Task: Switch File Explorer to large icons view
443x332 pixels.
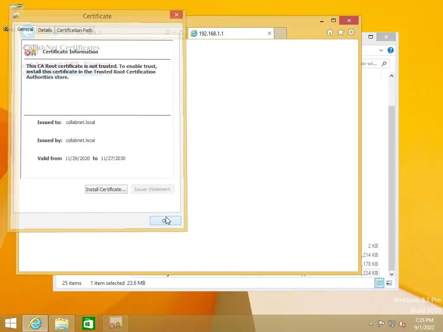Action: click(389, 283)
